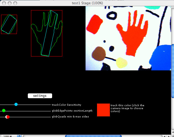
Task: Click the globQuads red slider handle
Action: click(8, 117)
